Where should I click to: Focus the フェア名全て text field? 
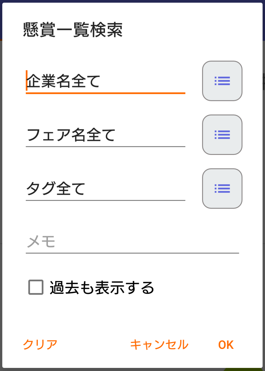click(x=105, y=135)
